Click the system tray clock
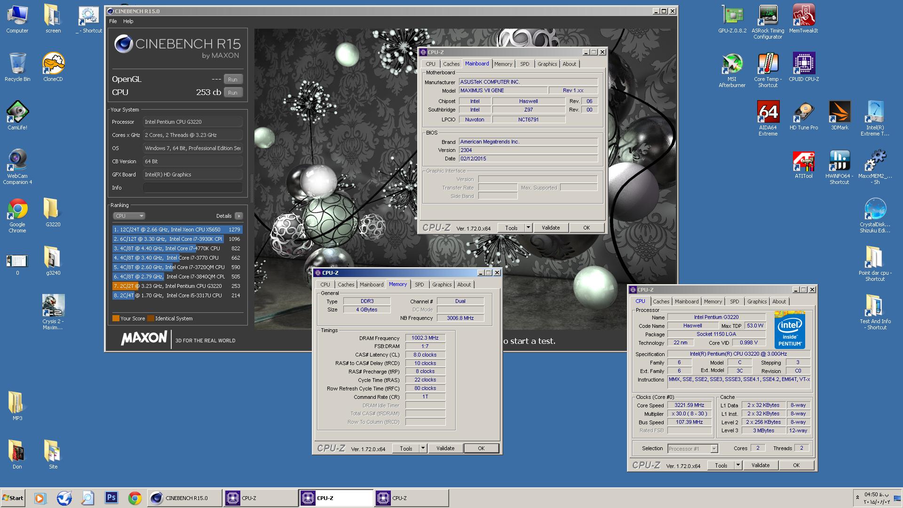 (x=877, y=498)
